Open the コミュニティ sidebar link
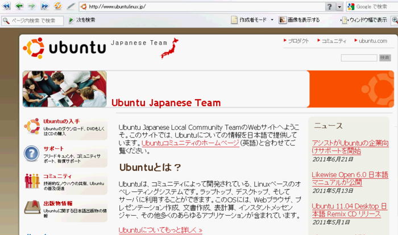Image resolution: width=398 pixels, height=235 pixels. click(x=57, y=176)
